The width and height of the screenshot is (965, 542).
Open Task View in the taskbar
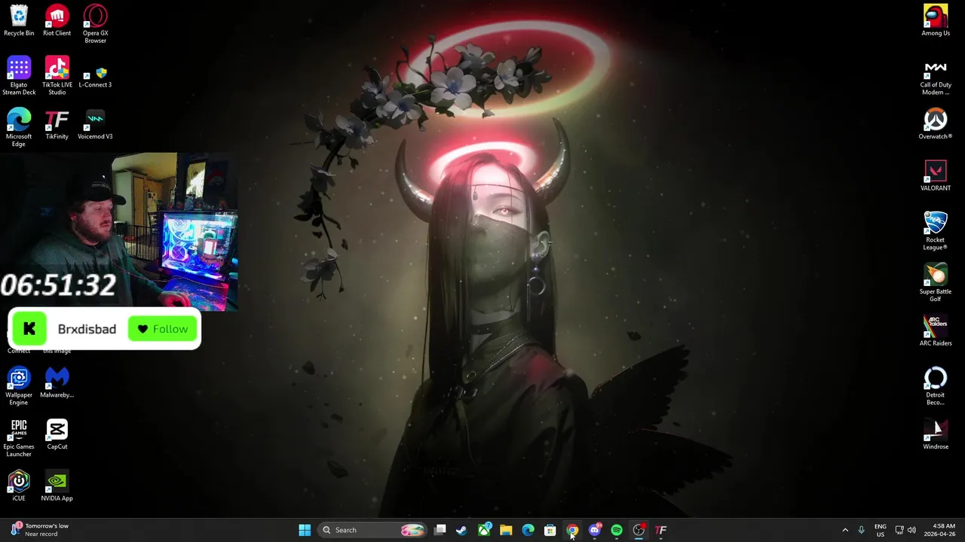440,530
